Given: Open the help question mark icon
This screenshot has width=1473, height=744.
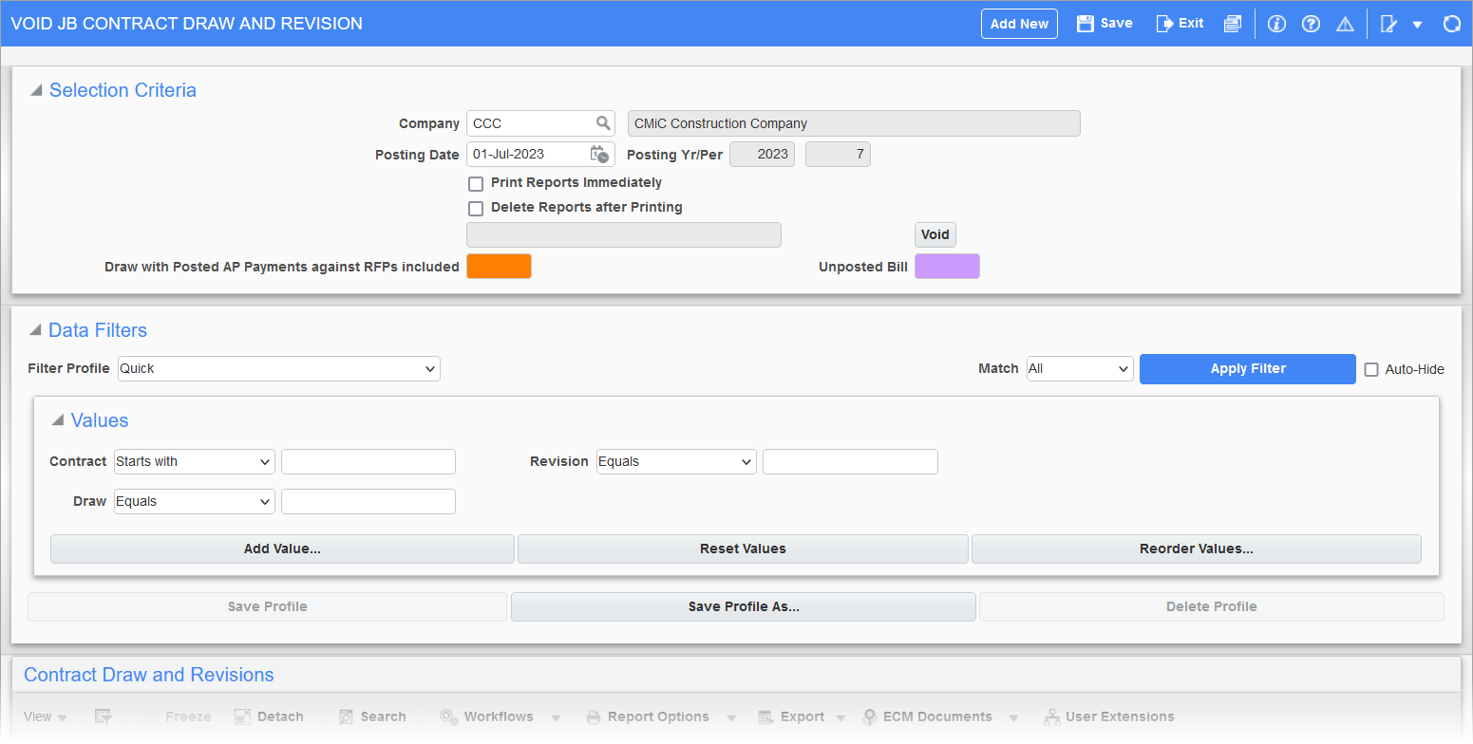Looking at the screenshot, I should tap(1311, 24).
